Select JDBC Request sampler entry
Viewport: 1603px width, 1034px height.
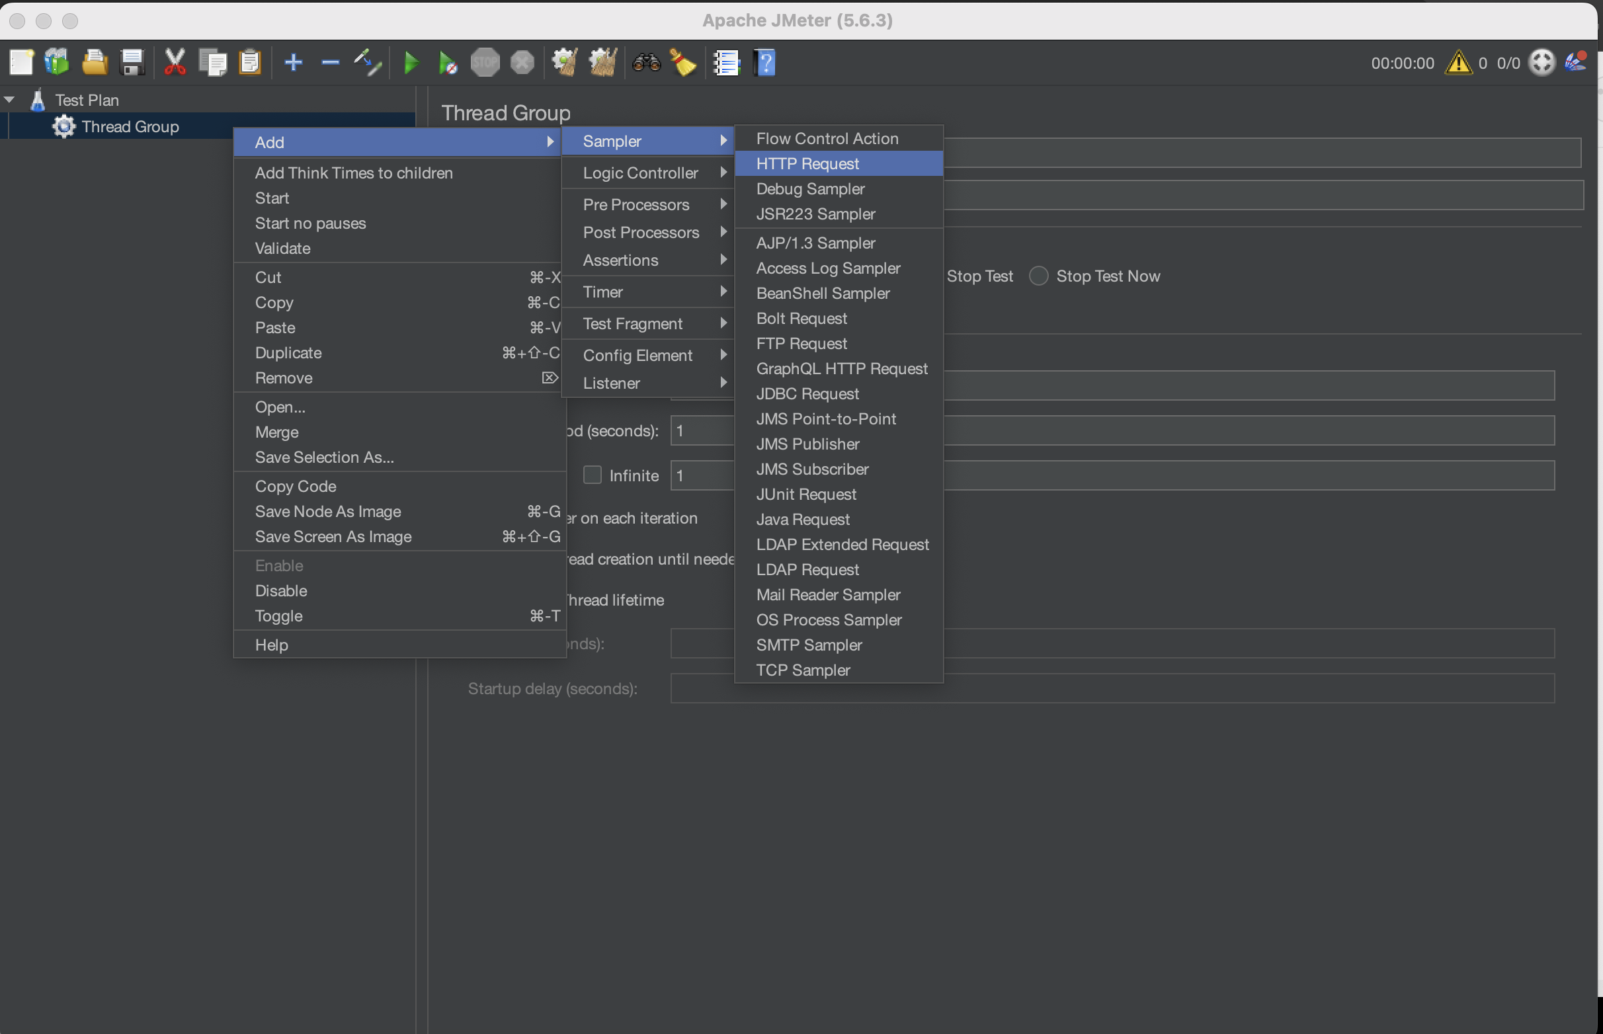(x=807, y=394)
